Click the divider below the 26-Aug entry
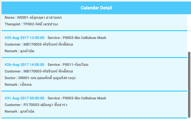The width and height of the screenshot is (191, 119). click(x=94, y=91)
